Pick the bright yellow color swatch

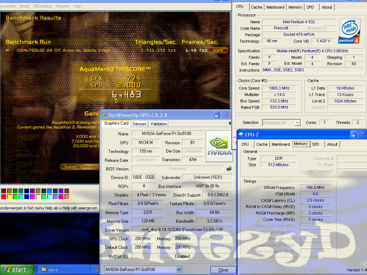coord(10,197)
